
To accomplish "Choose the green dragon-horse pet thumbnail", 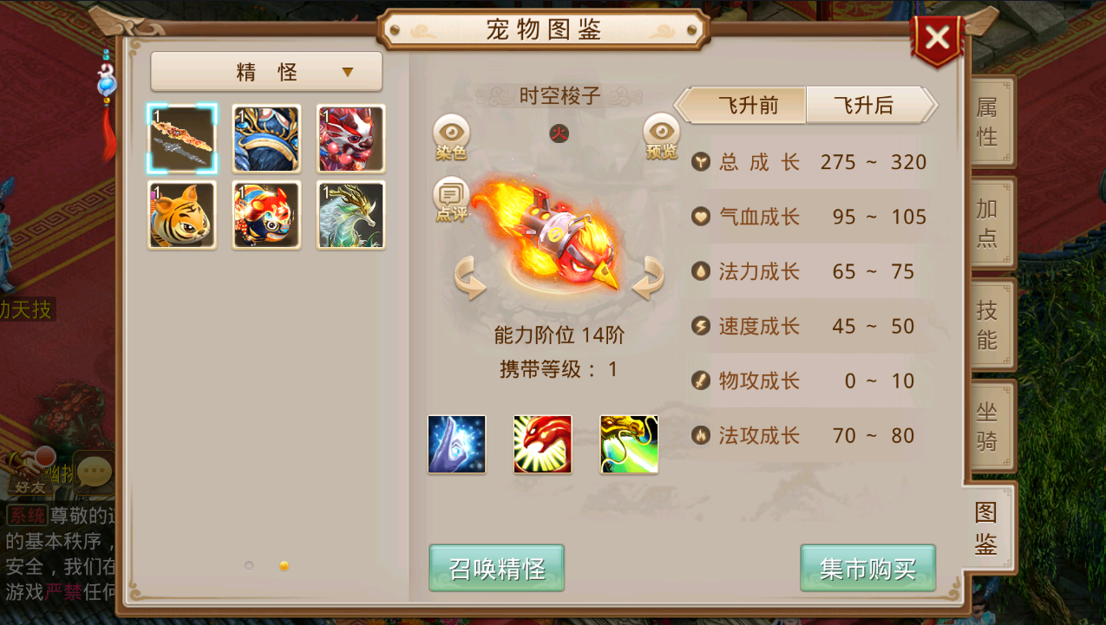I will [351, 215].
